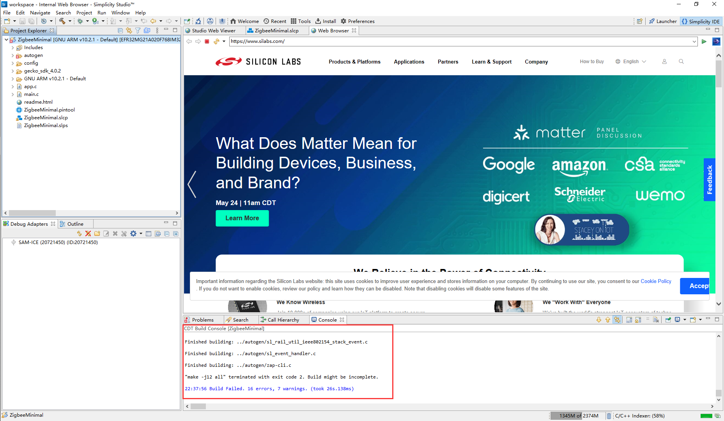This screenshot has width=724, height=421.
Task: Open the English language dropdown
Action: [x=631, y=62]
